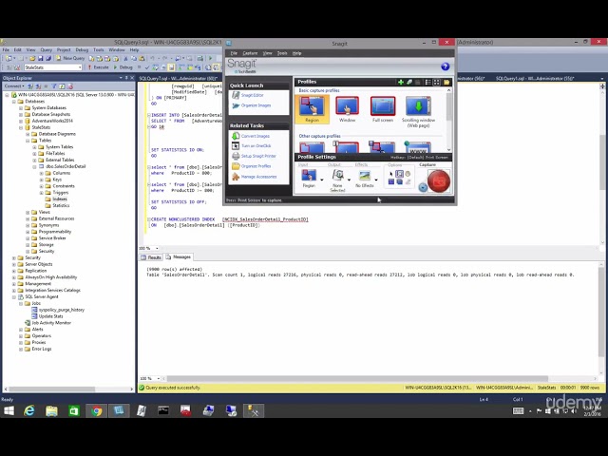608x456 pixels.
Task: Select the Indexes folder in tree
Action: [60, 199]
